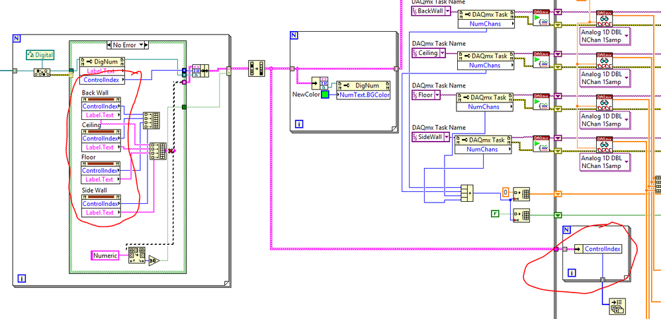Click the unbundle node left of NewColor
Viewport: 661px width, 319px height.
click(324, 83)
